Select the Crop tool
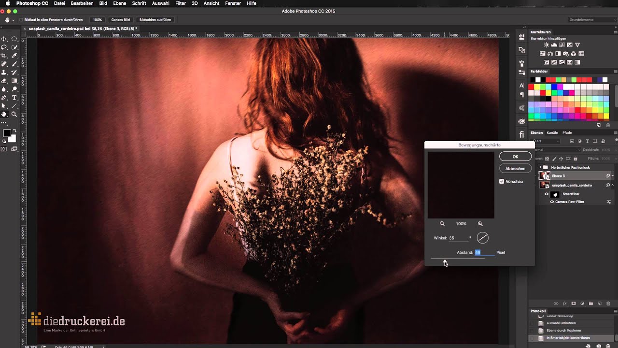The height and width of the screenshot is (348, 618). pos(4,56)
